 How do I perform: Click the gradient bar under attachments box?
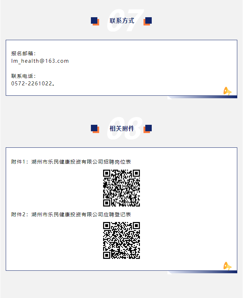[x=202, y=272]
